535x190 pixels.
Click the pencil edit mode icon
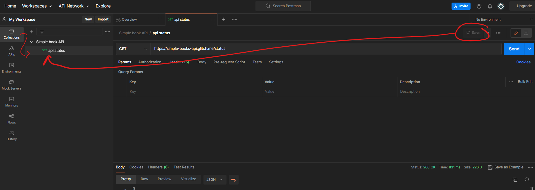(516, 33)
